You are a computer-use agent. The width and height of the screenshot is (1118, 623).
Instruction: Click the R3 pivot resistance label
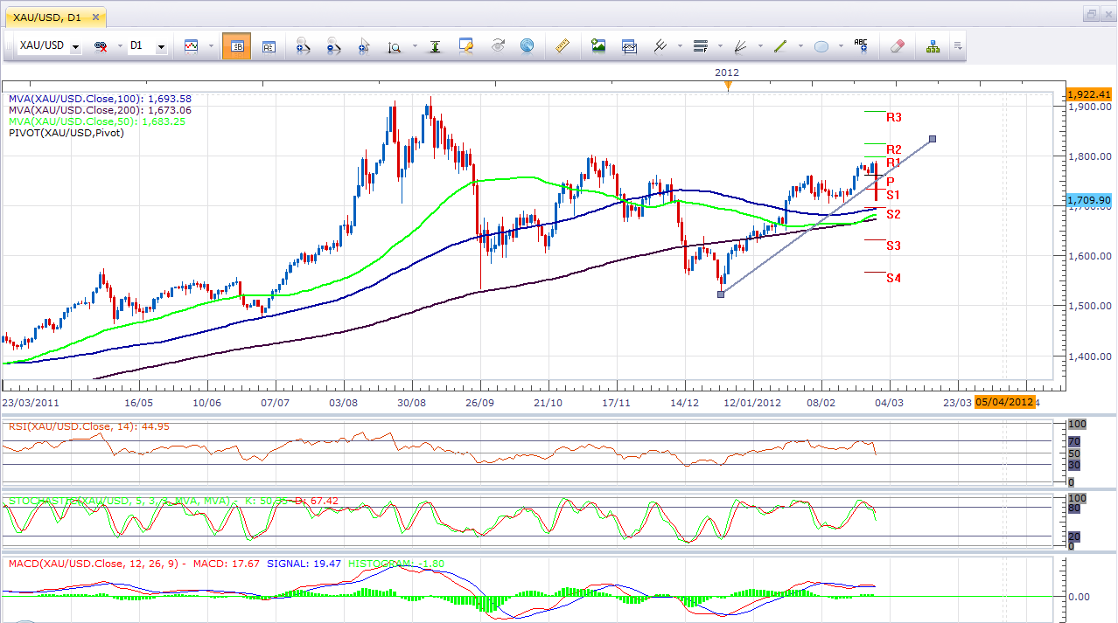[894, 117]
